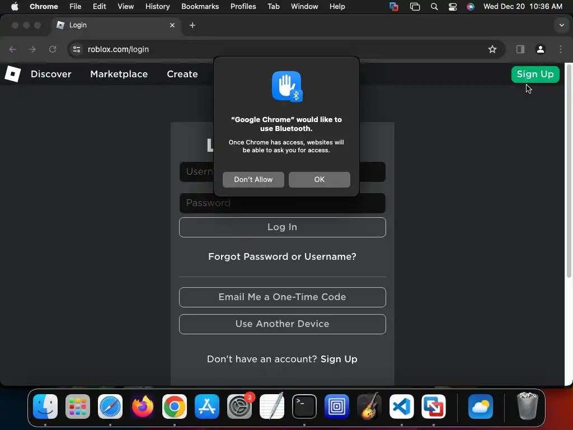Click the Roblox logo icon
573x430 pixels.
[x=12, y=74]
